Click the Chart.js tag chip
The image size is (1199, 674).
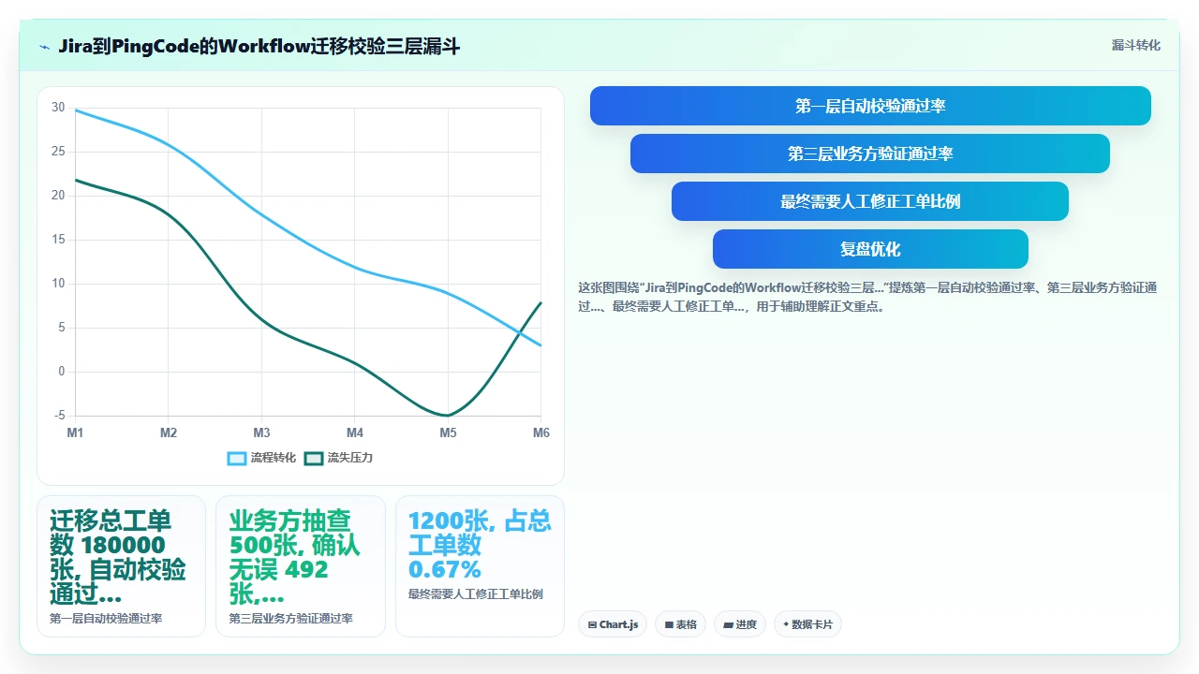click(x=613, y=624)
